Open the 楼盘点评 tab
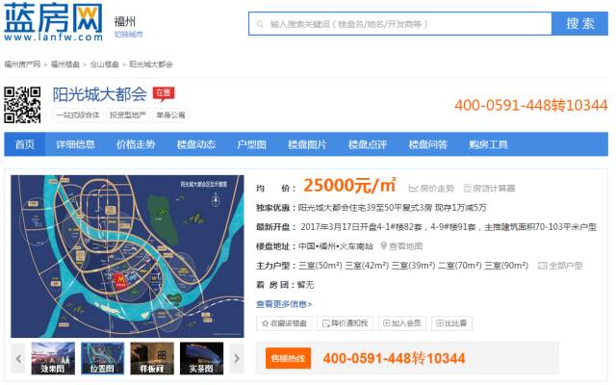Screen dimensions: 616x385 point(368,144)
